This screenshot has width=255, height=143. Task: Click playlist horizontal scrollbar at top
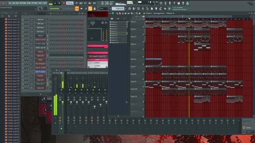tap(188, 16)
